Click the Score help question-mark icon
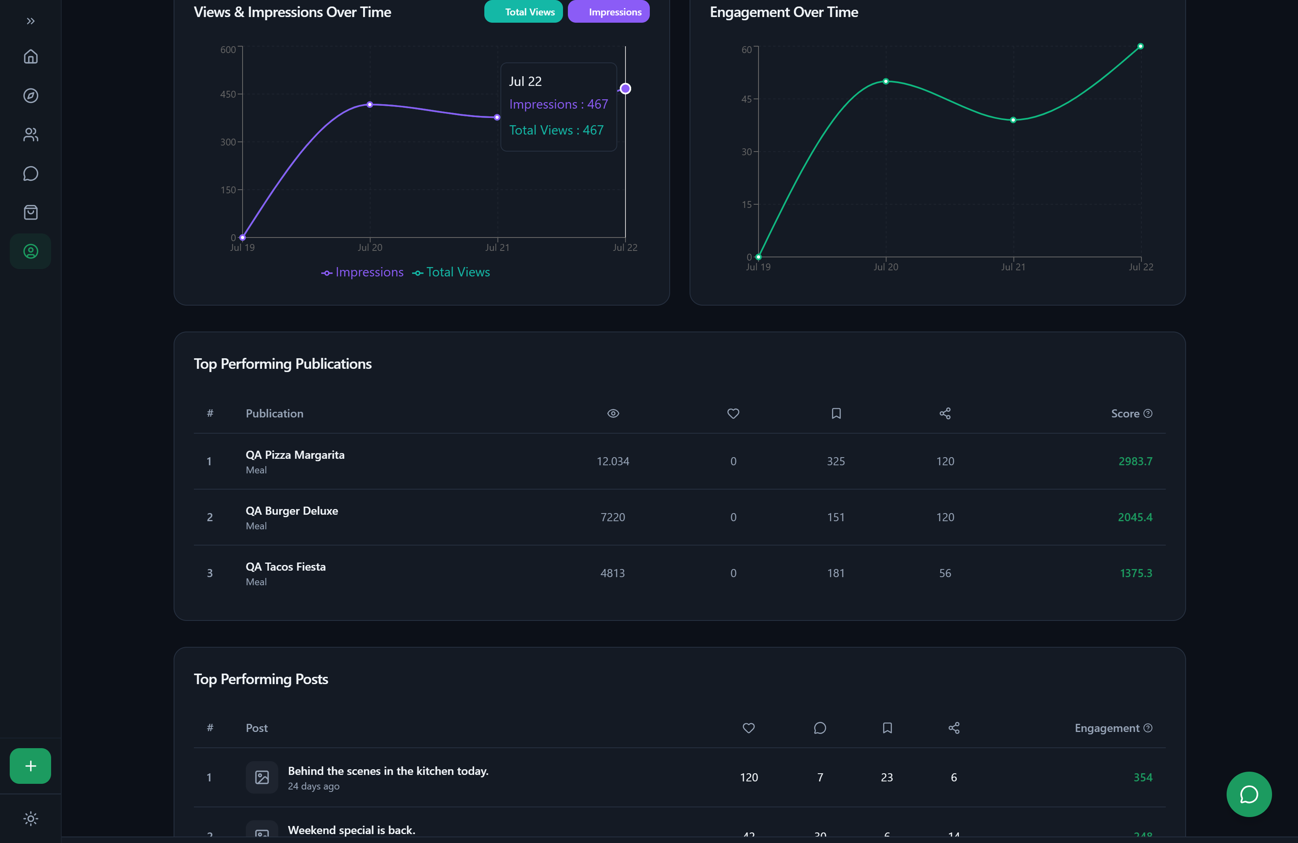1298x843 pixels. point(1148,414)
